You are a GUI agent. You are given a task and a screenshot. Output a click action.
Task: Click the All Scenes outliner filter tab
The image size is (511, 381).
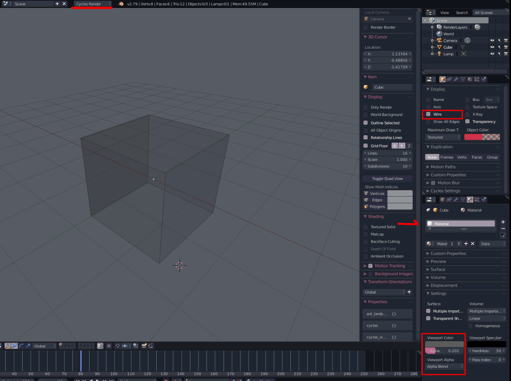pos(484,12)
